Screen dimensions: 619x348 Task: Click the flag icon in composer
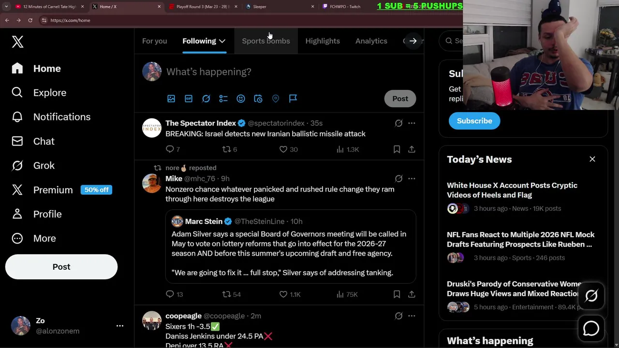[x=293, y=99]
